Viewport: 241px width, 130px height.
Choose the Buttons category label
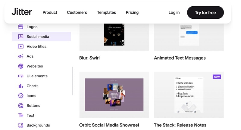point(33,106)
